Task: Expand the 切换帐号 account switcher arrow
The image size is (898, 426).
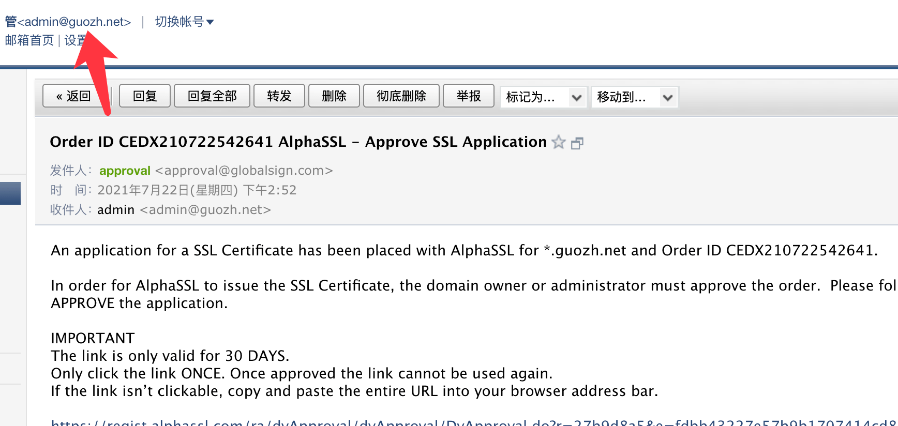Action: pyautogui.click(x=210, y=22)
